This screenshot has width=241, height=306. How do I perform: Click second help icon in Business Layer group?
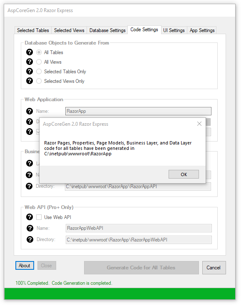(x=29, y=175)
